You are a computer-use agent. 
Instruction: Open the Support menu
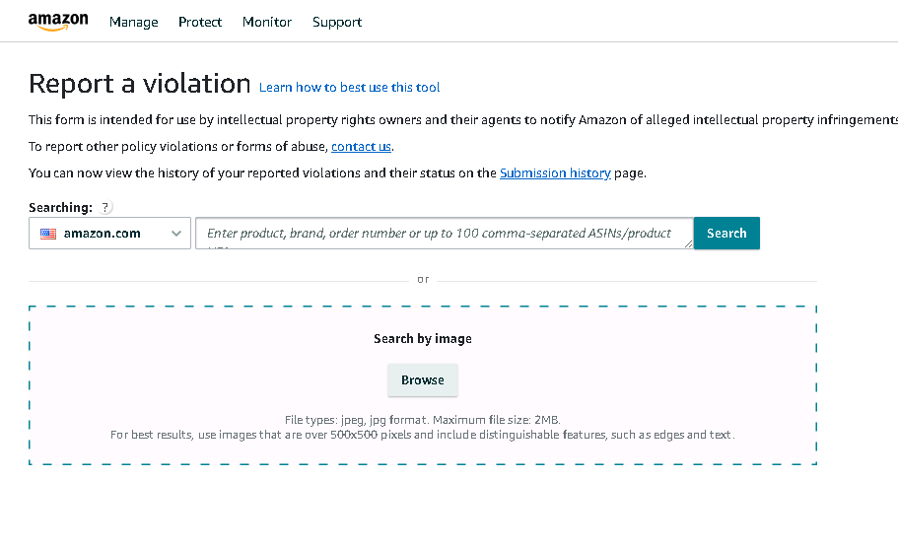click(337, 22)
